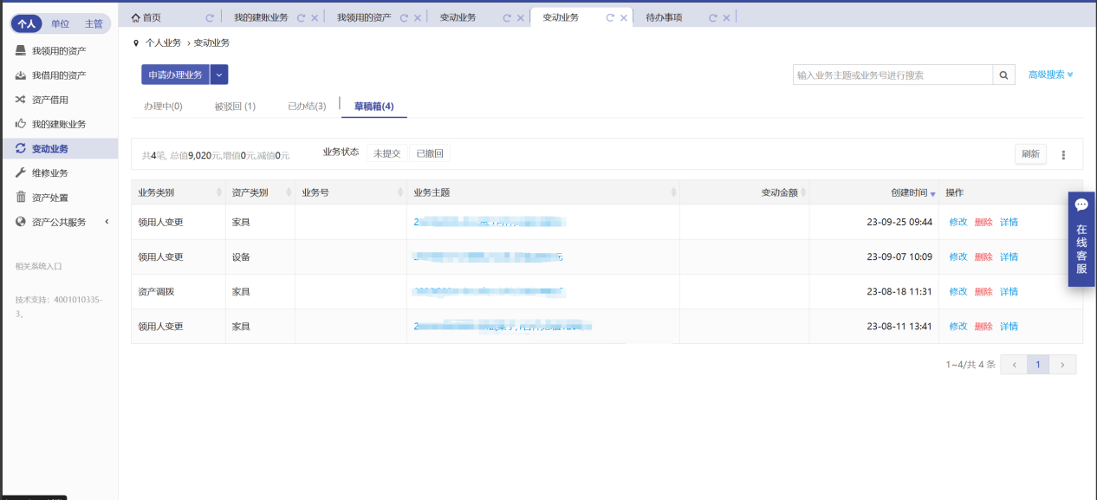This screenshot has width=1097, height=500.
Task: Reload the 首页 tab using its refresh icon
Action: 209,17
